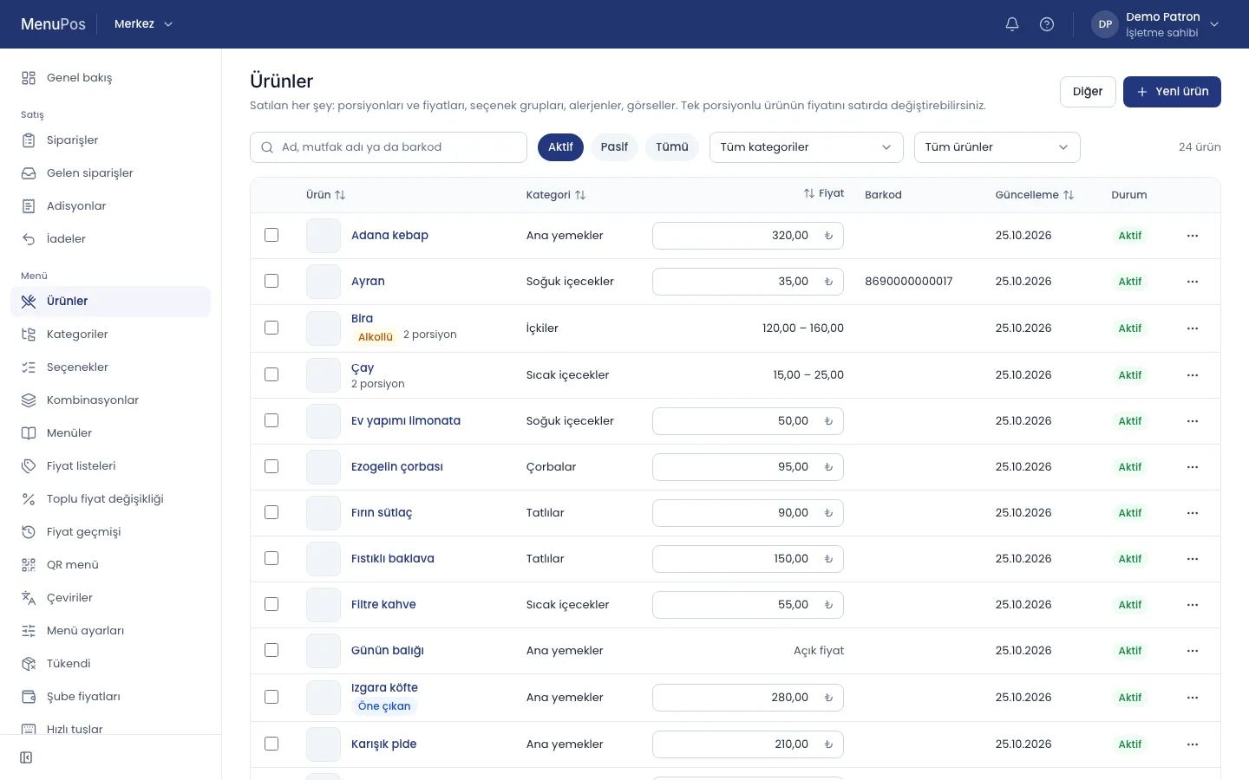The height and width of the screenshot is (780, 1249).
Task: Open the Tüm kategoriler dropdown
Action: (807, 147)
